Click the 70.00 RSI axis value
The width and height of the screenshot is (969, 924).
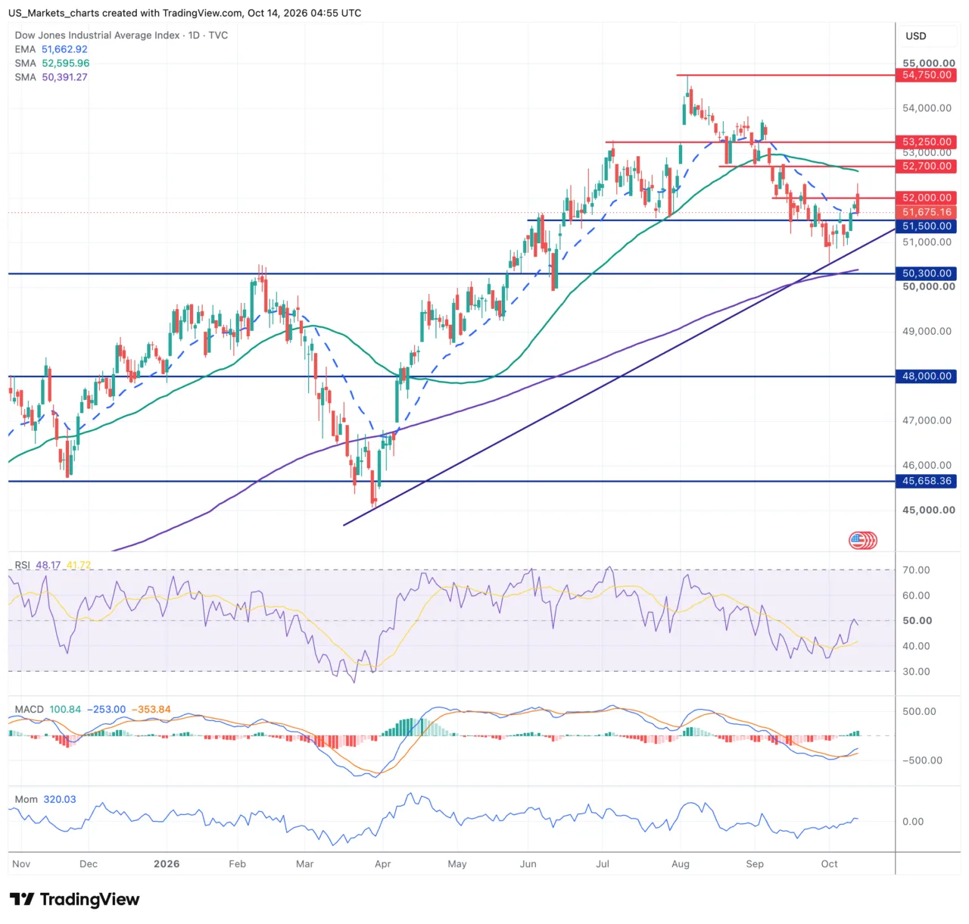pyautogui.click(x=916, y=570)
